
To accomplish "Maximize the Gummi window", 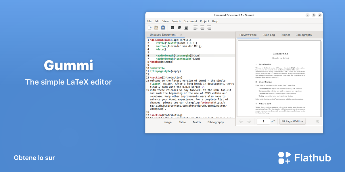I will pyautogui.click(x=314, y=15).
